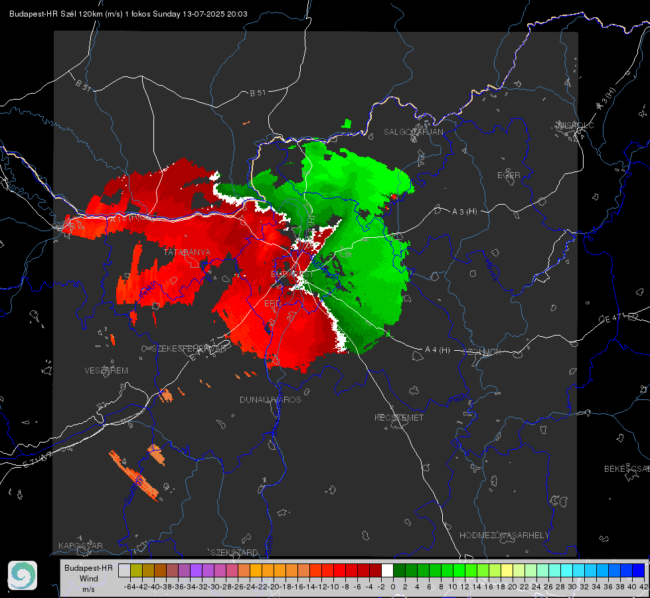This screenshot has height=598, width=650.
Task: Select the VESZPREM city label
Action: pyautogui.click(x=106, y=370)
